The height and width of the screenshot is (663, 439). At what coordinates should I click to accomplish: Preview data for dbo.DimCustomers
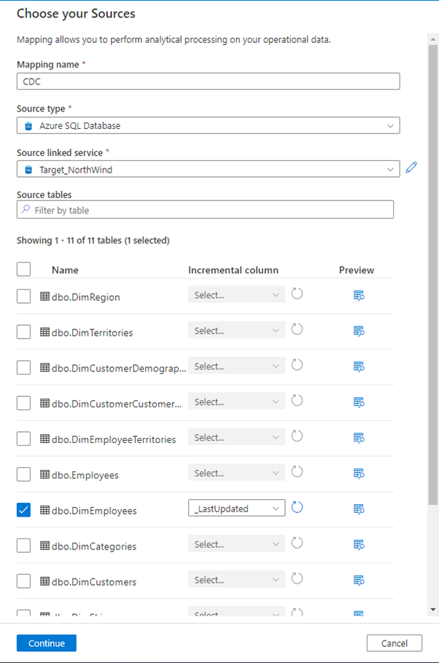[x=359, y=580]
